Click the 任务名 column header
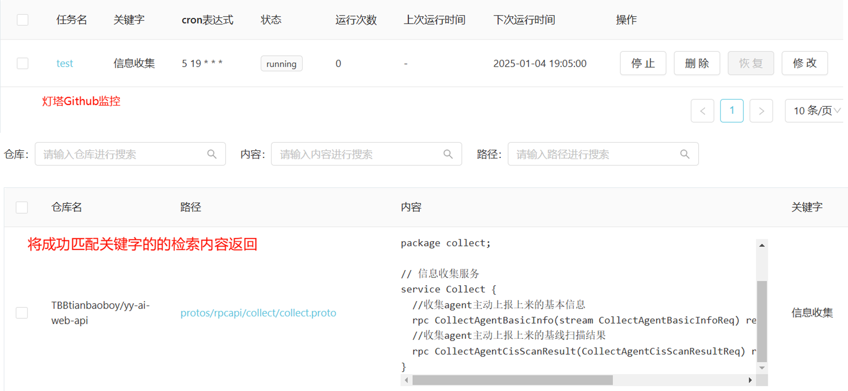The height and width of the screenshot is (391, 848). pos(71,20)
